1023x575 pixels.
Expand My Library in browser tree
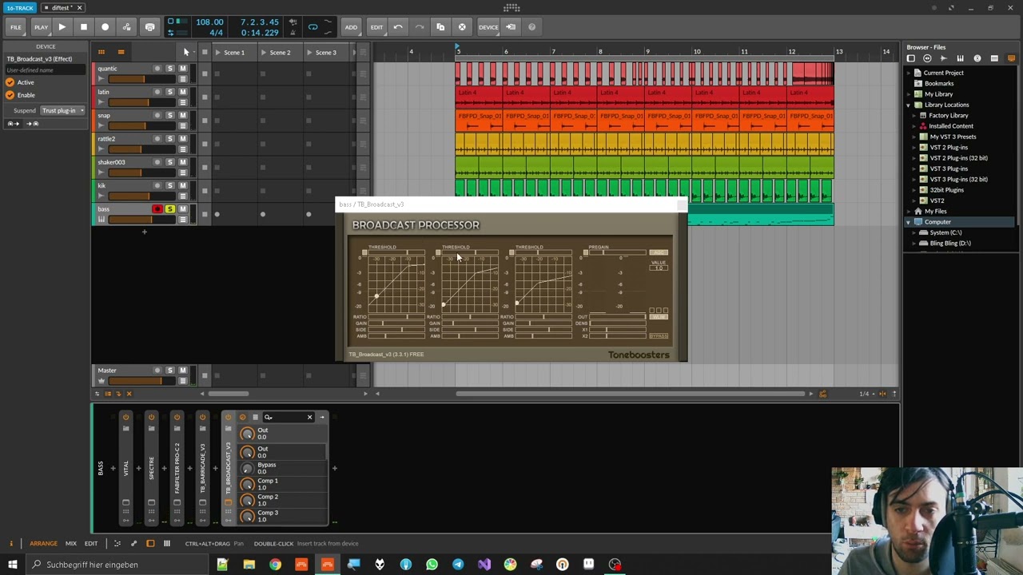point(909,94)
